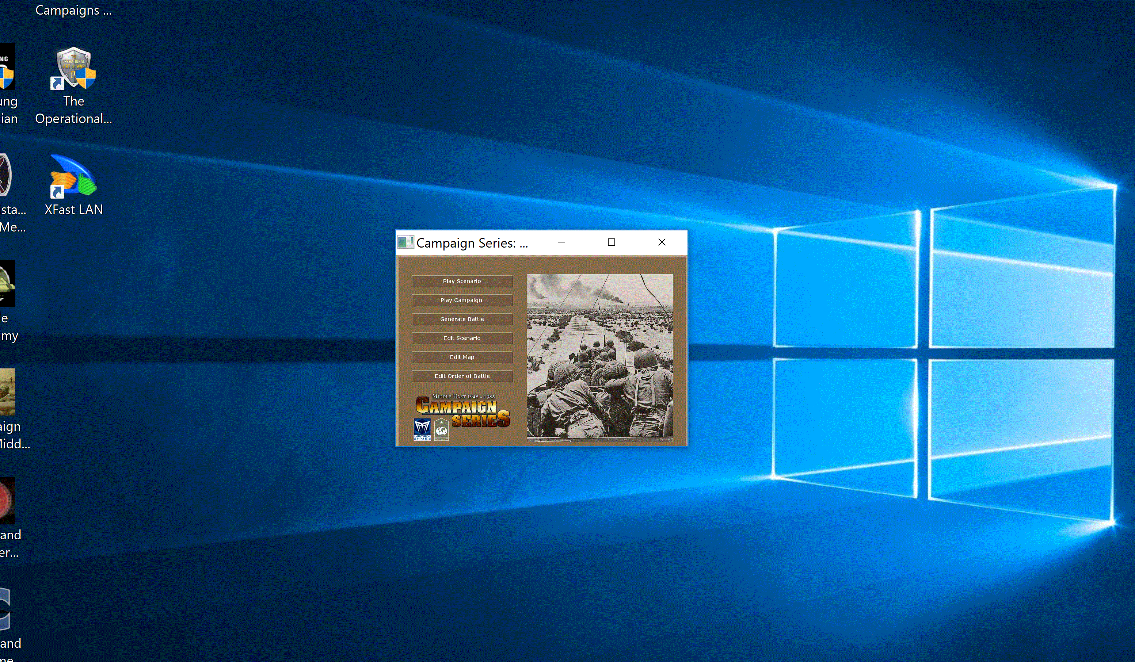Choose Generate Battle
Viewport: 1135px width, 662px height.
click(x=462, y=319)
